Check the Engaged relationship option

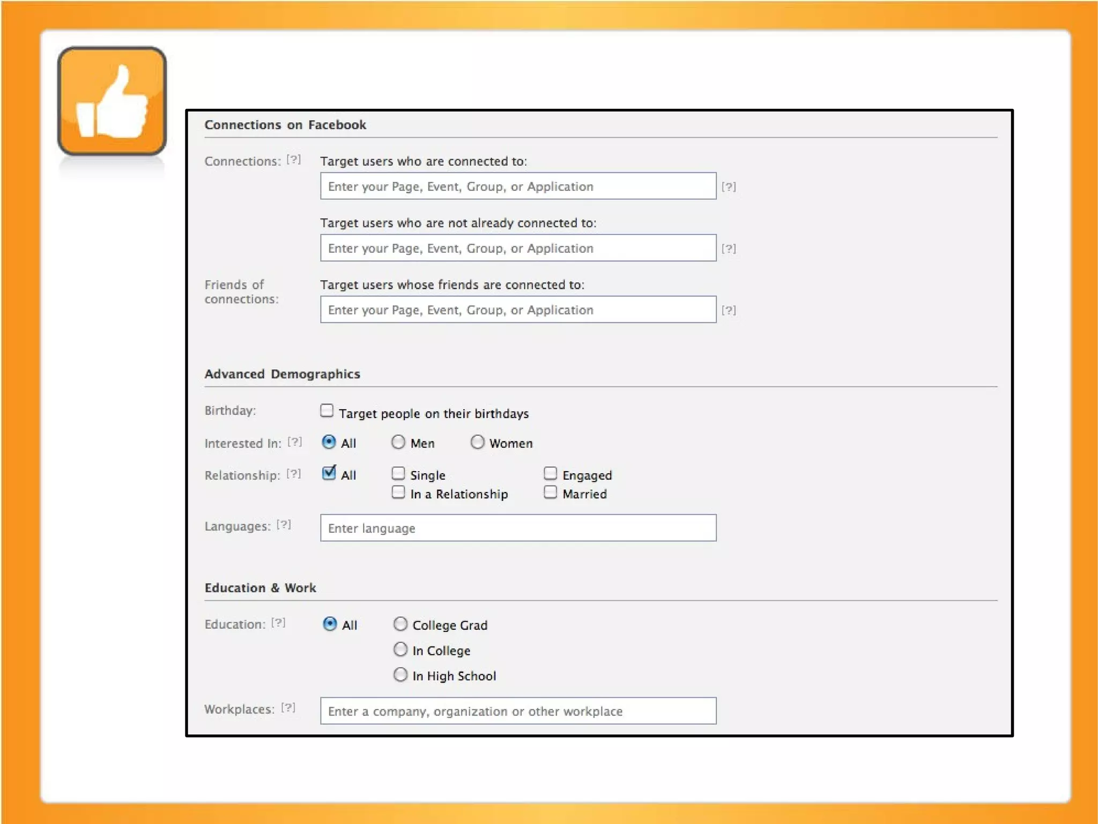pos(550,473)
